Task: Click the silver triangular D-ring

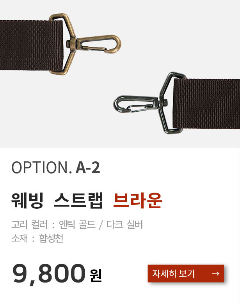Action: click(x=172, y=103)
